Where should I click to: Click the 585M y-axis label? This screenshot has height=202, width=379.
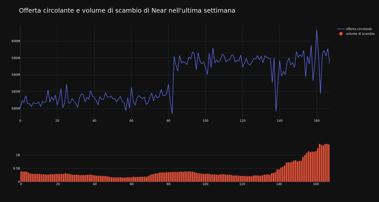(16, 92)
